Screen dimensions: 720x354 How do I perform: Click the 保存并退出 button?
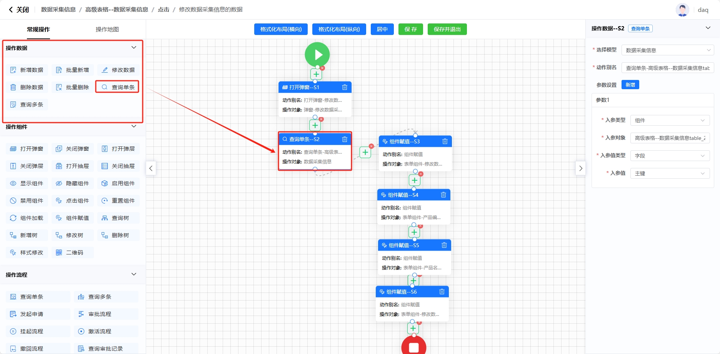pos(447,29)
